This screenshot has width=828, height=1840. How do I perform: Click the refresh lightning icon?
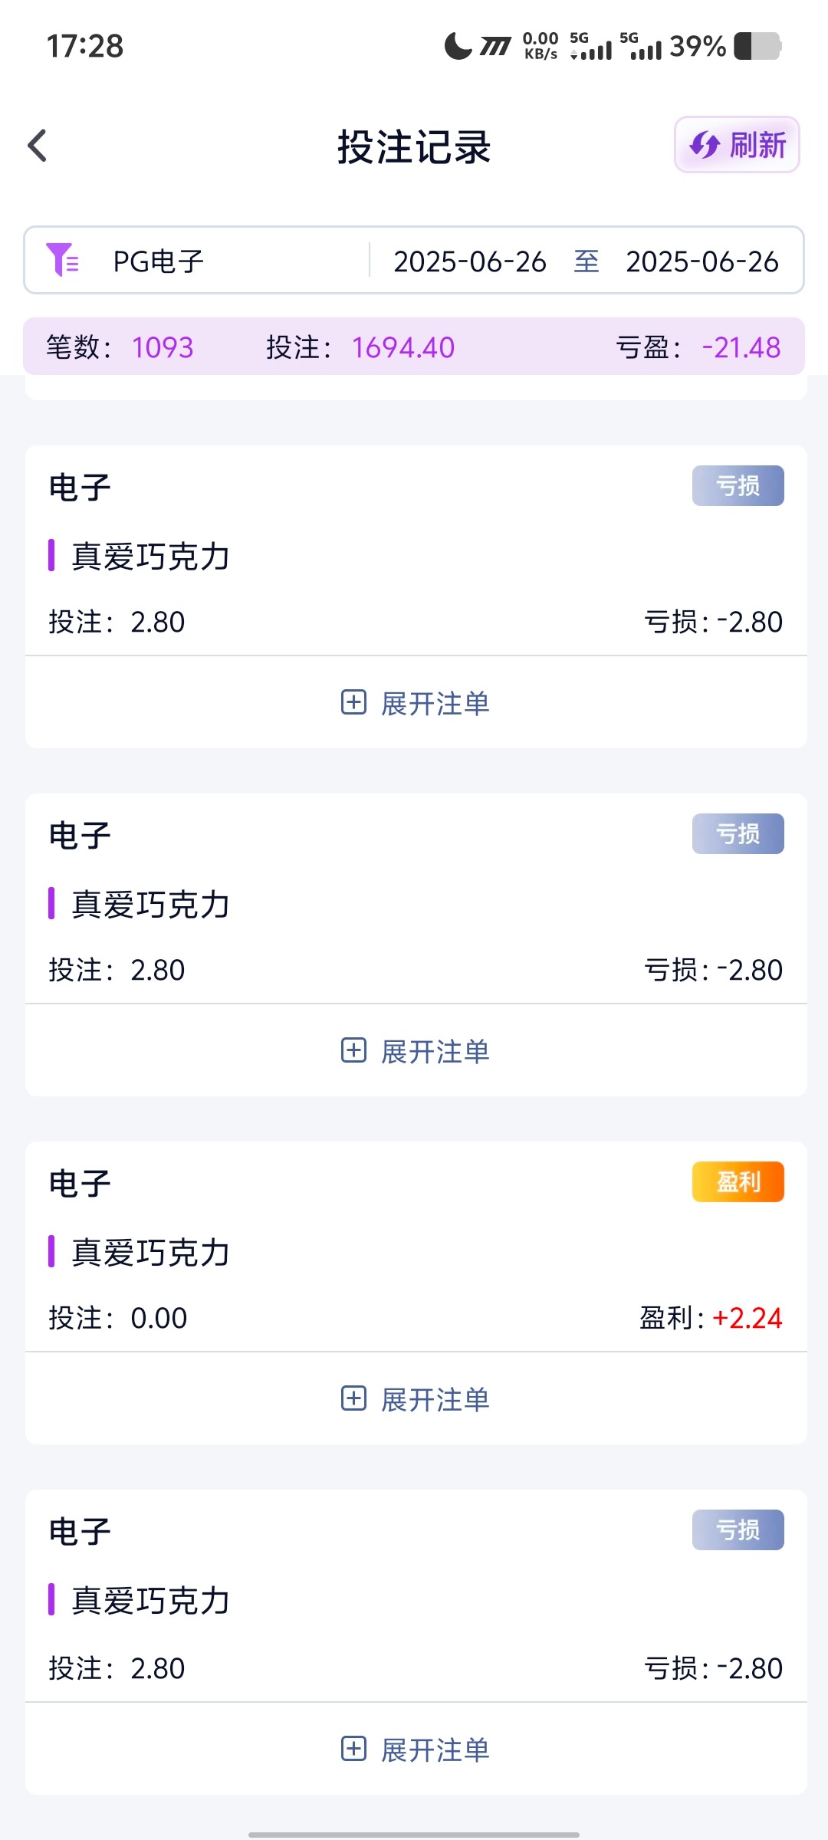pos(704,145)
